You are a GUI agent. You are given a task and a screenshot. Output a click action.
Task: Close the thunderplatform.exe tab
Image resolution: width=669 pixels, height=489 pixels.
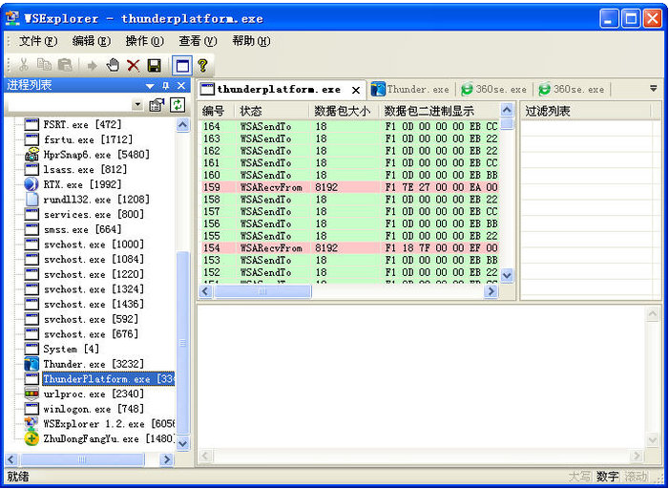(x=356, y=90)
